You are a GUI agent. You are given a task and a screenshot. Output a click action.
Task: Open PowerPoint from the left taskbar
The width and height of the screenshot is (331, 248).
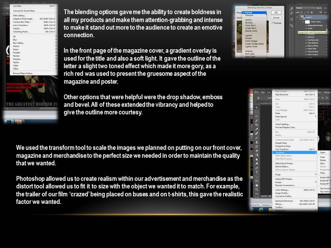pyautogui.click(x=19, y=122)
